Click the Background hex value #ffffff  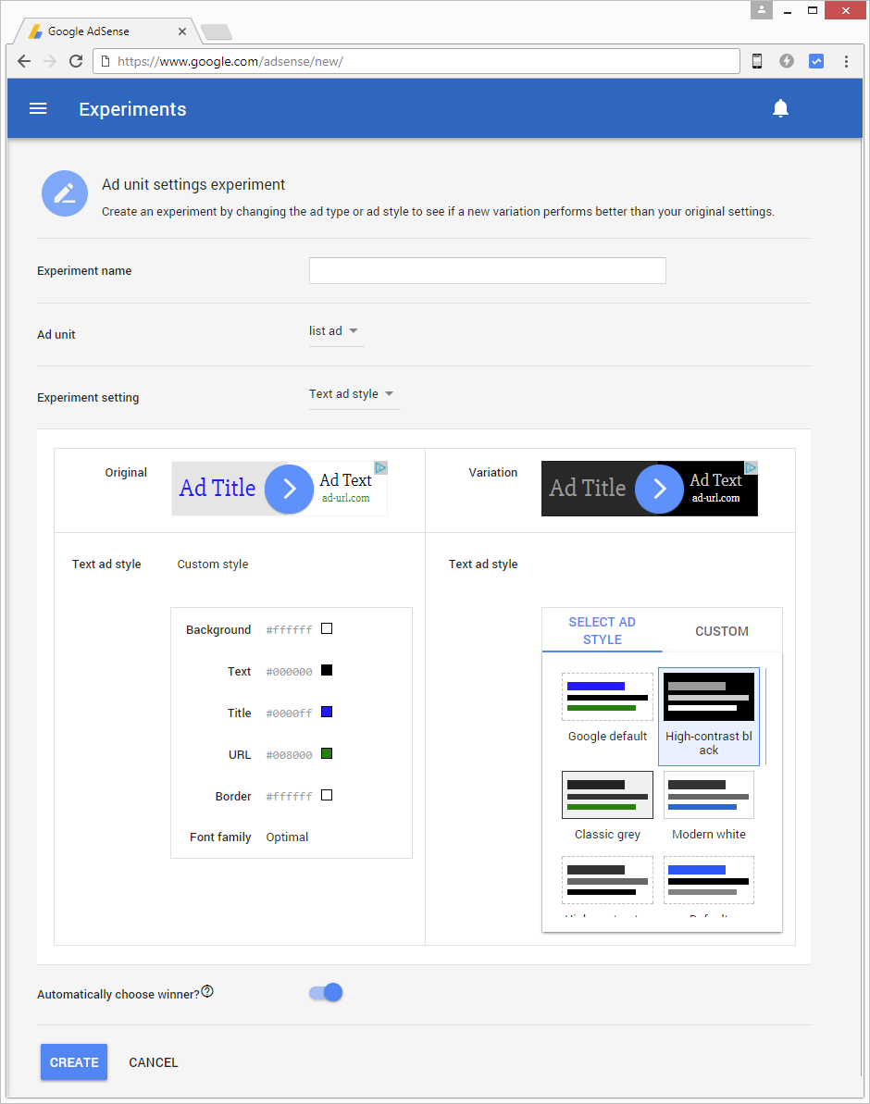point(289,630)
